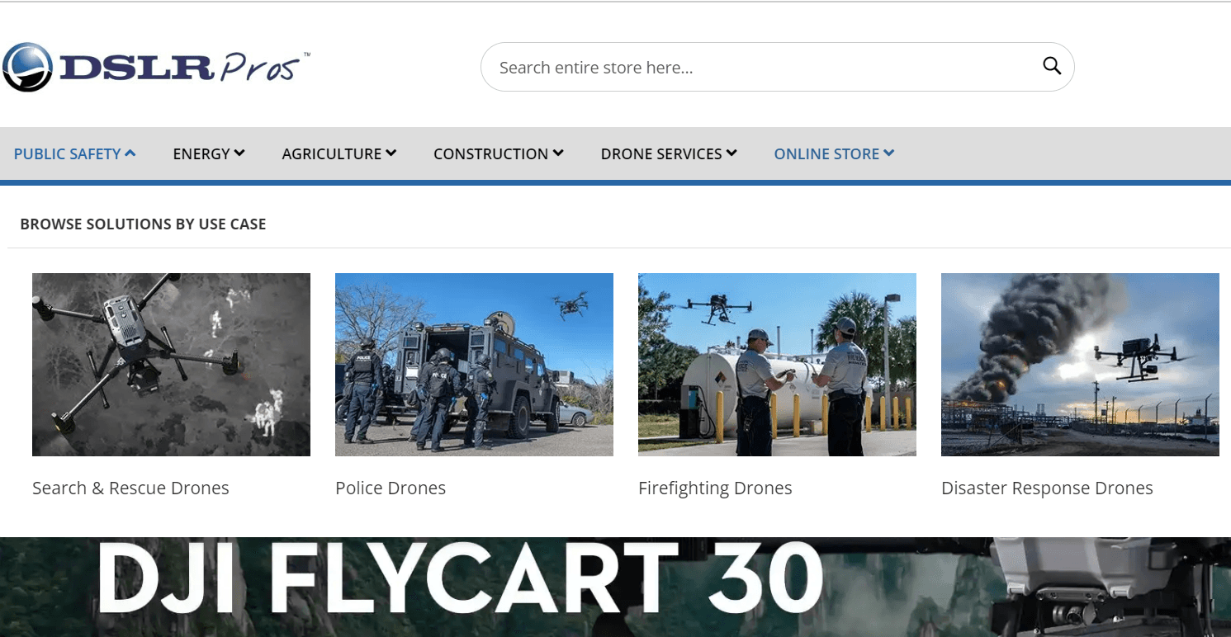Expand the Online Store menu chevron

[888, 153]
